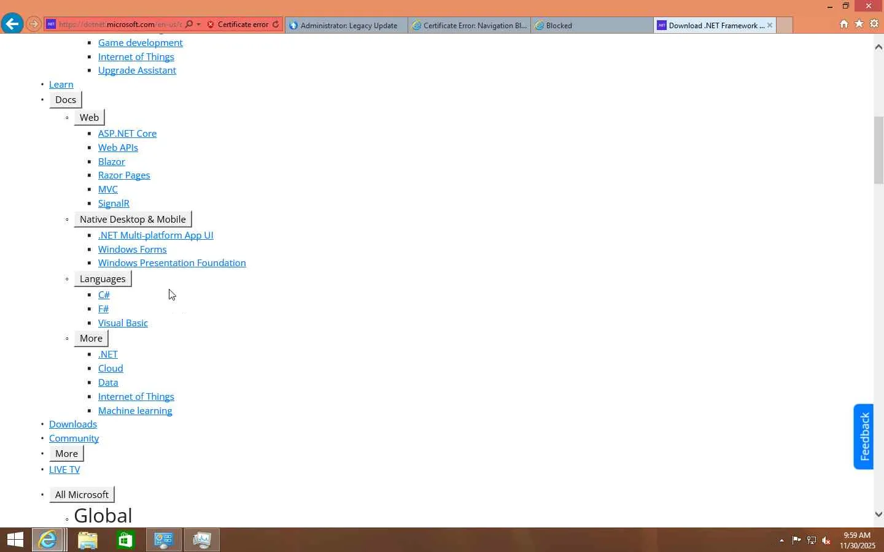Open the Data link
Screen dimensions: 884x552
coord(108,382)
